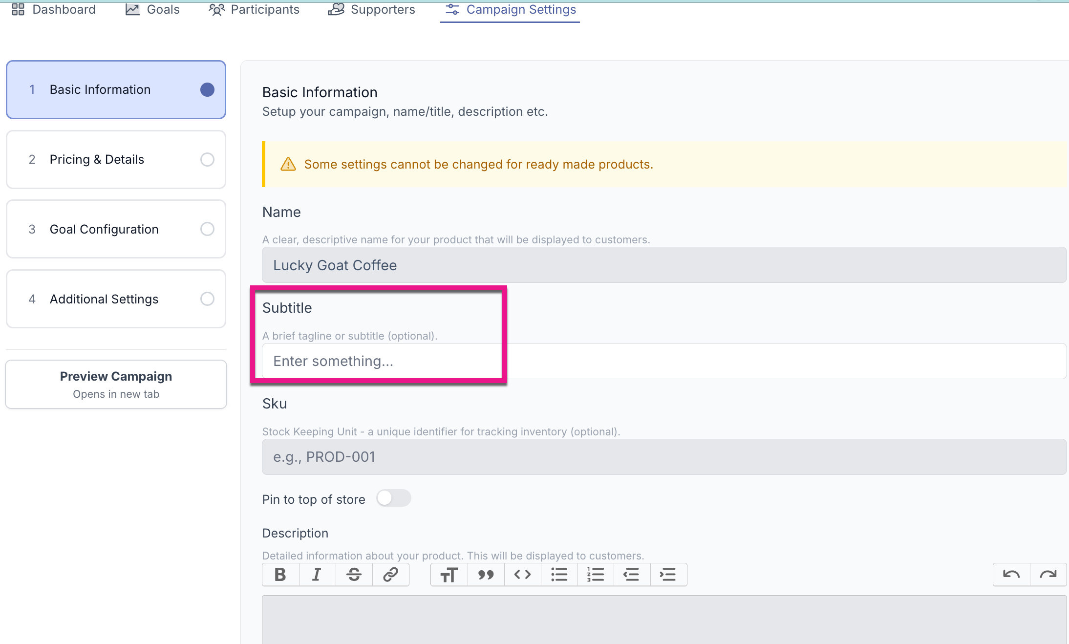1069x644 pixels.
Task: Click the Subtitle input field
Action: pyautogui.click(x=663, y=361)
